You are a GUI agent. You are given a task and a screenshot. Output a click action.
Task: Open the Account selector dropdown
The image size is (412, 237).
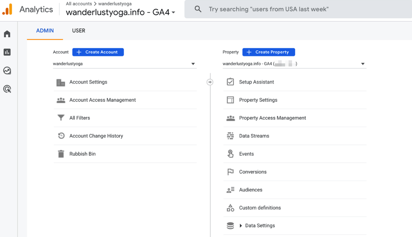pos(193,63)
